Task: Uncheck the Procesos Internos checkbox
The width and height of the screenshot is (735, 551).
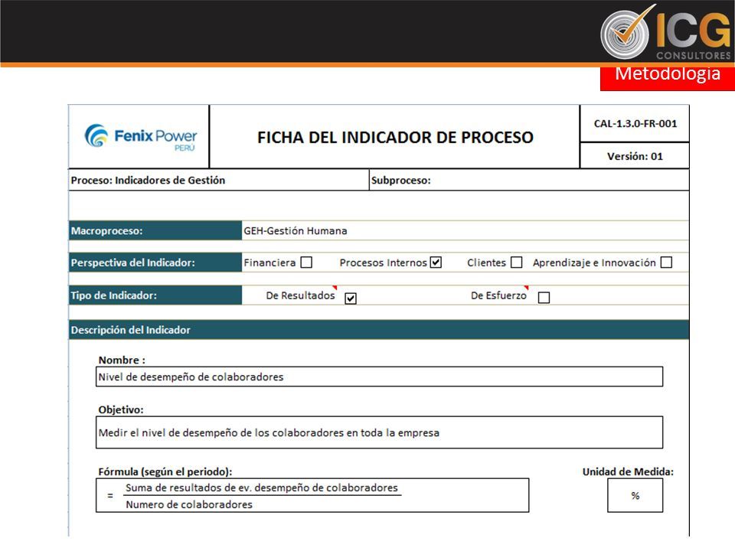Action: click(436, 262)
